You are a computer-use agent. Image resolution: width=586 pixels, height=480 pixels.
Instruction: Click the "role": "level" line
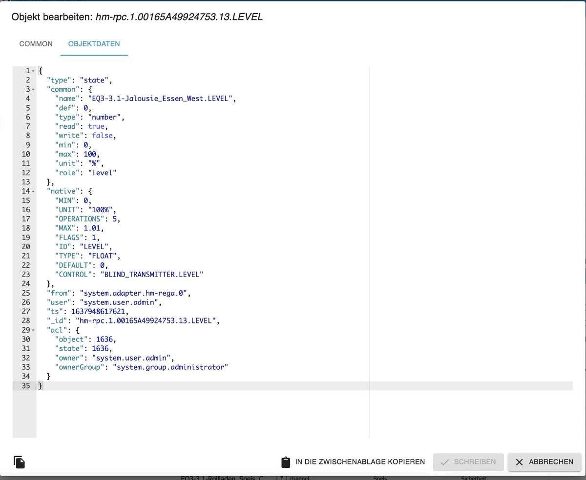pos(85,173)
